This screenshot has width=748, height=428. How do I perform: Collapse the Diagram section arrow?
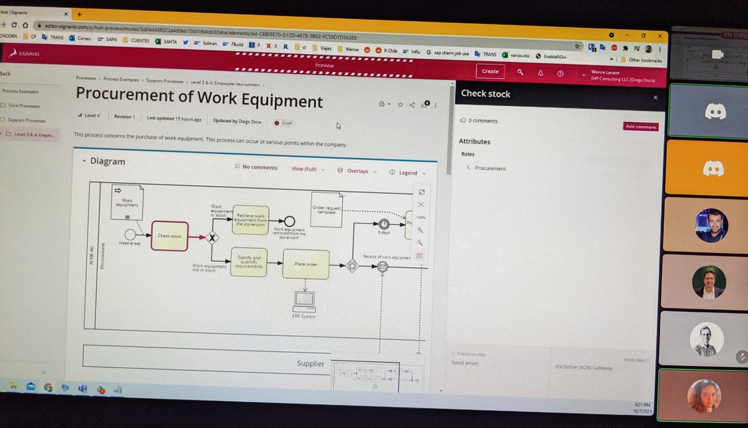tap(84, 161)
